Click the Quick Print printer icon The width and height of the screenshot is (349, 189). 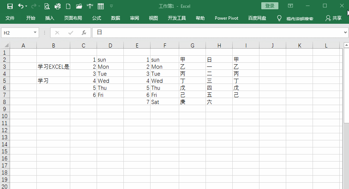(x=58, y=6)
